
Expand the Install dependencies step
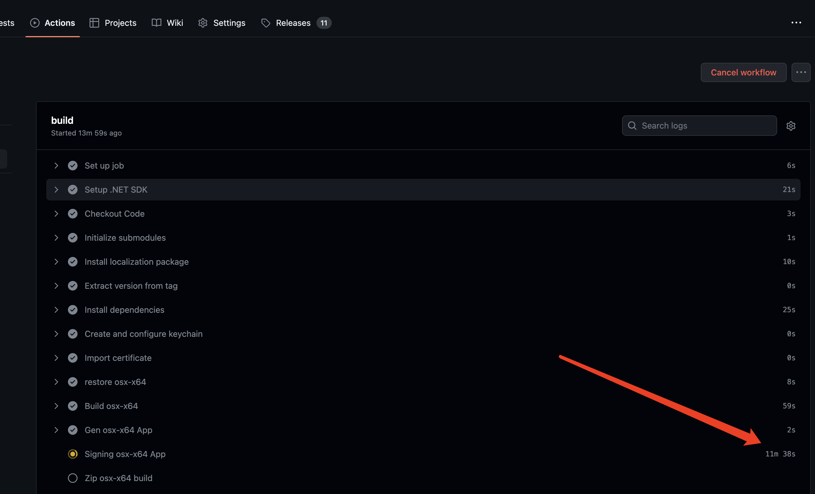[56, 310]
